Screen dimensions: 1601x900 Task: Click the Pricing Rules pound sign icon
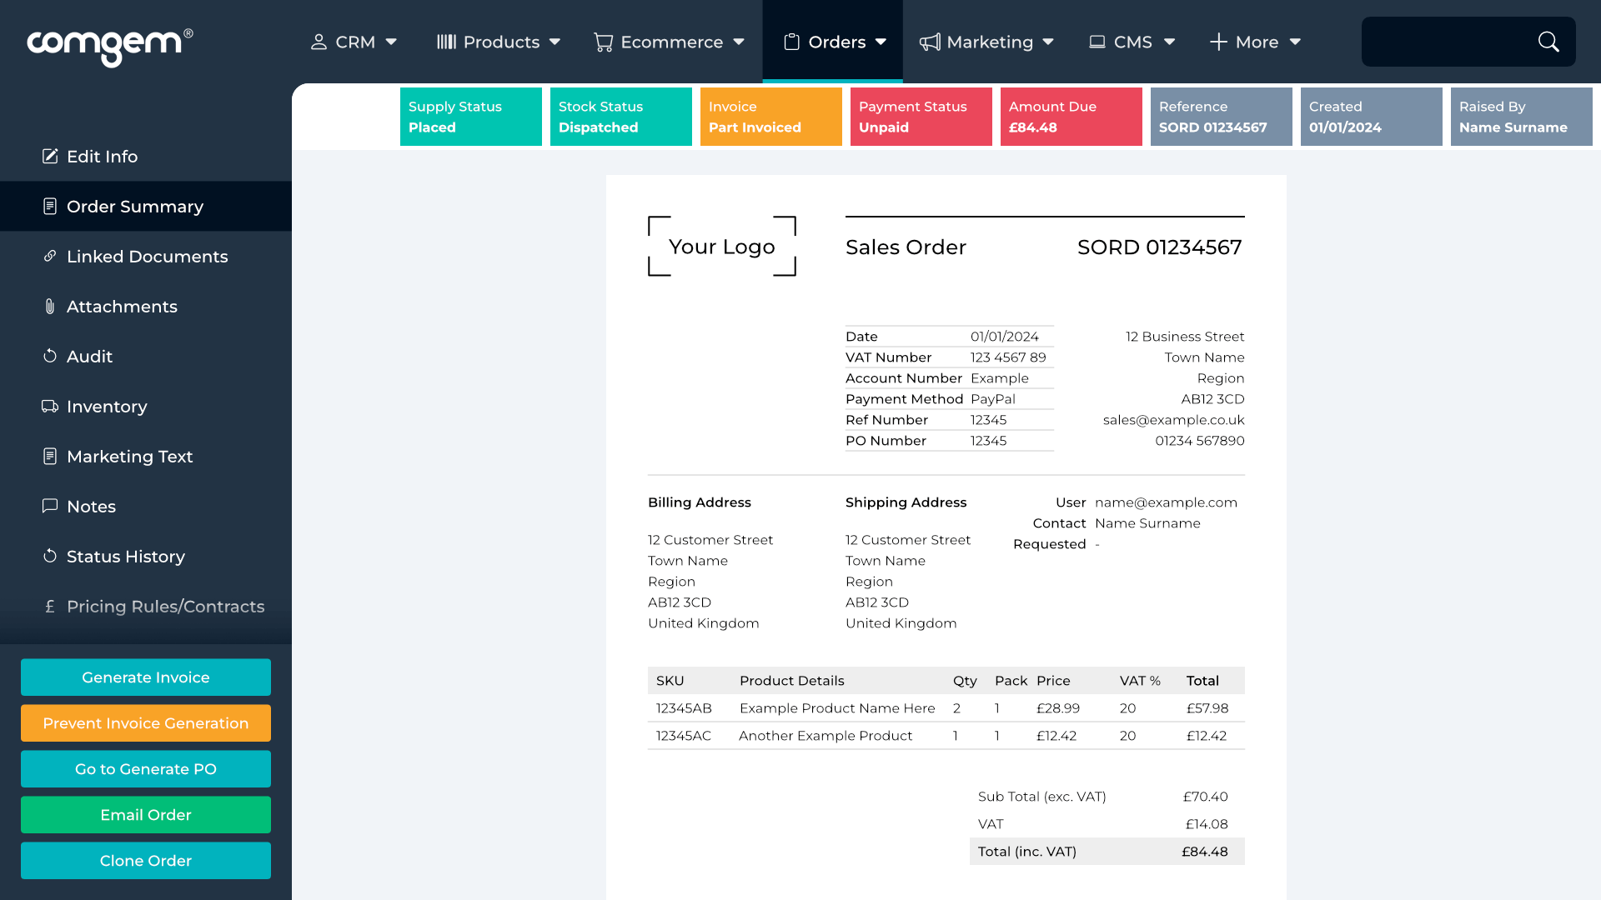pyautogui.click(x=50, y=606)
